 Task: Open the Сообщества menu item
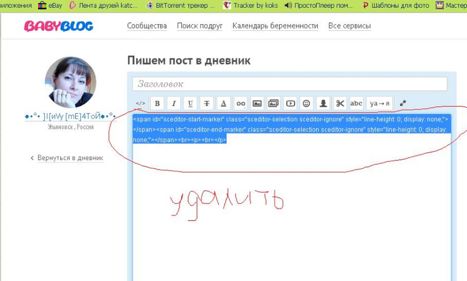(147, 26)
